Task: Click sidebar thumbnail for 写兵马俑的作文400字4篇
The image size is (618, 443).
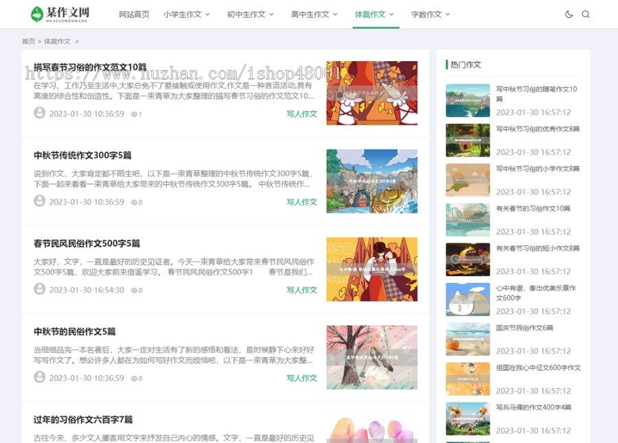Action: pyautogui.click(x=468, y=419)
